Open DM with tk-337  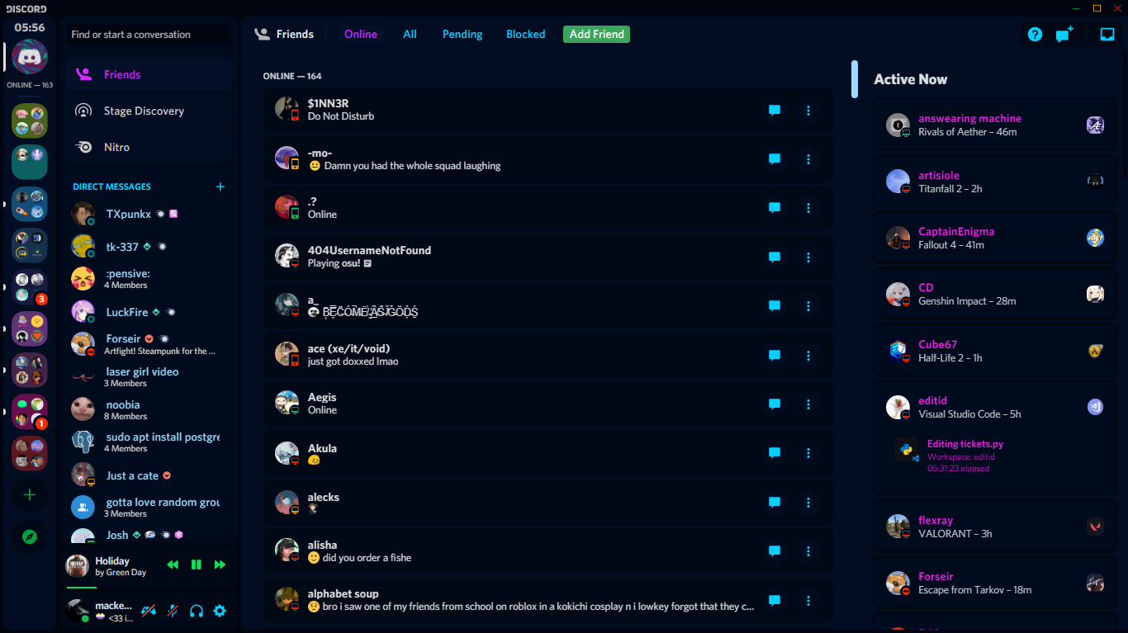149,247
